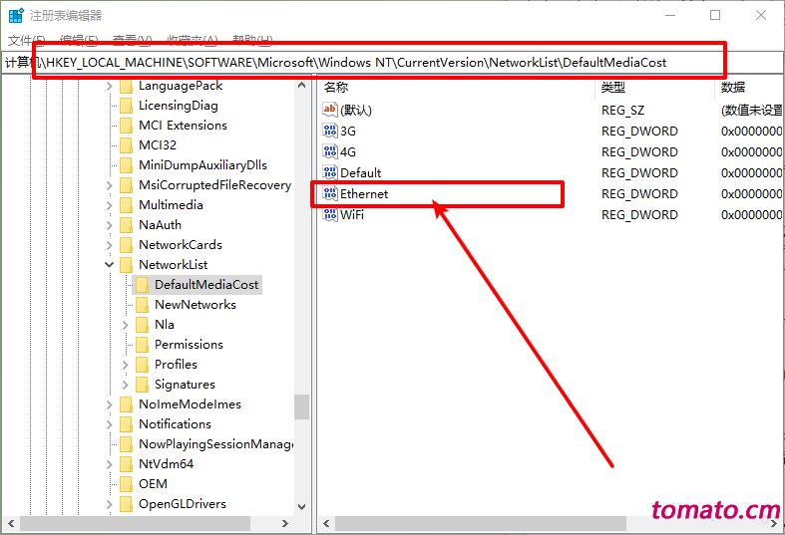Screen dimensions: 785x535
Task: Click the 3G DWORD value icon
Action: pos(330,131)
